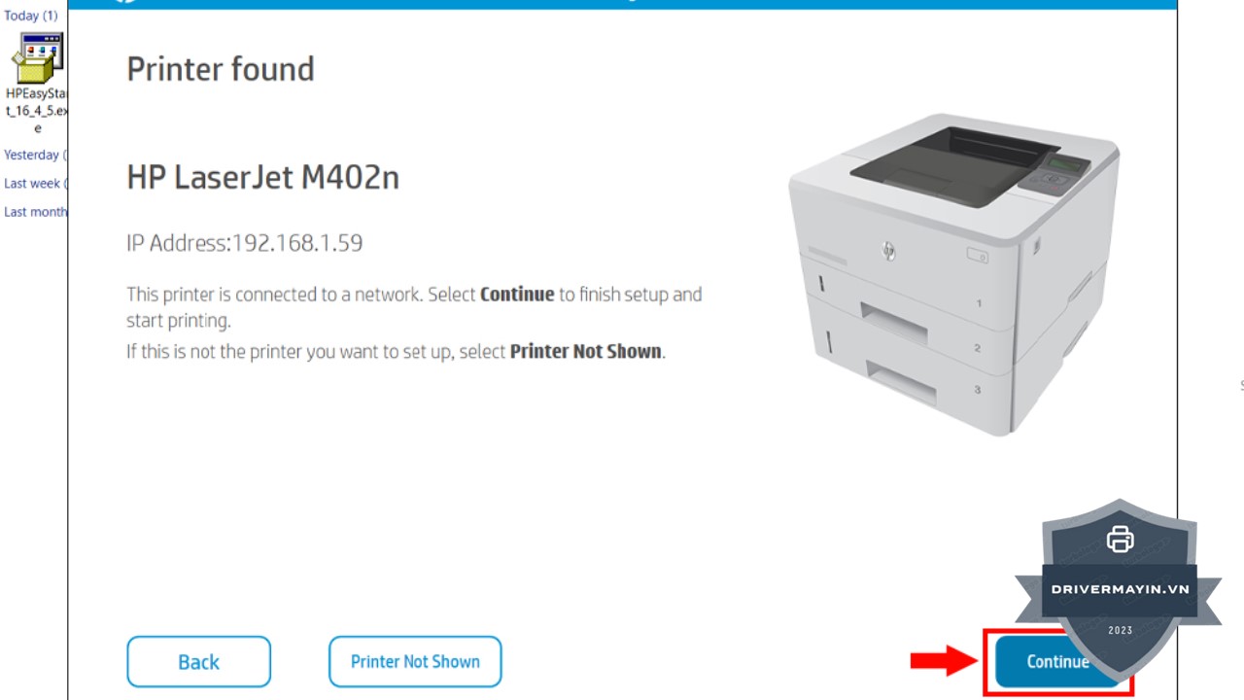Select the HPEasyStart_16_4_5.exe file name label
The width and height of the screenshot is (1244, 700).
pos(37,111)
